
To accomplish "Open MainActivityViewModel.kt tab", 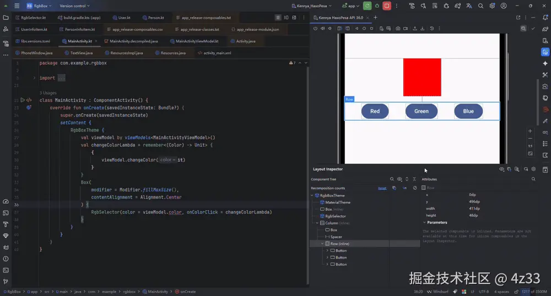I will [x=195, y=41].
